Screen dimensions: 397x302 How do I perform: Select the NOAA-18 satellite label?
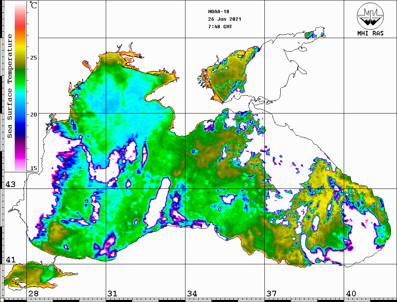click(218, 12)
